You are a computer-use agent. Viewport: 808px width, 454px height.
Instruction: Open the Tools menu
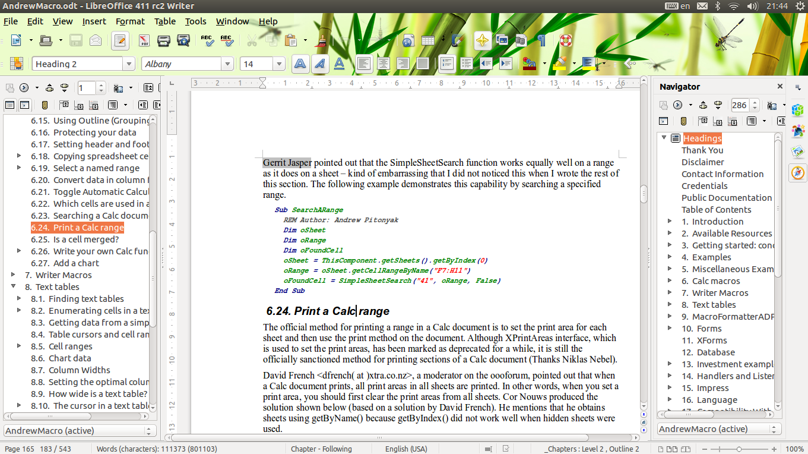click(196, 21)
